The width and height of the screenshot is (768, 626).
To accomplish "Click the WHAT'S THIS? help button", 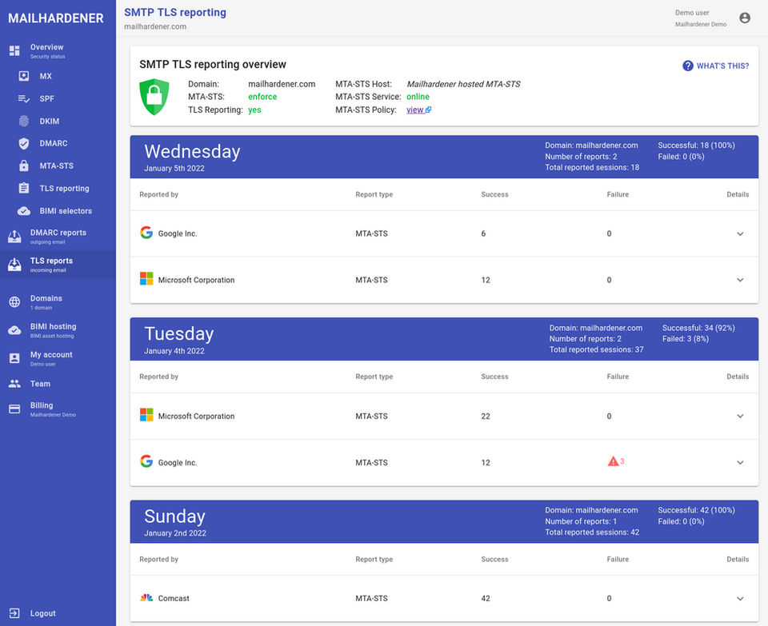I will [715, 66].
